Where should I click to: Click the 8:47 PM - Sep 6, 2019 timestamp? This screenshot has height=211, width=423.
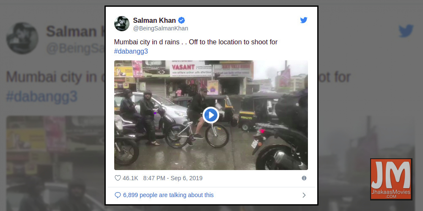tap(173, 178)
